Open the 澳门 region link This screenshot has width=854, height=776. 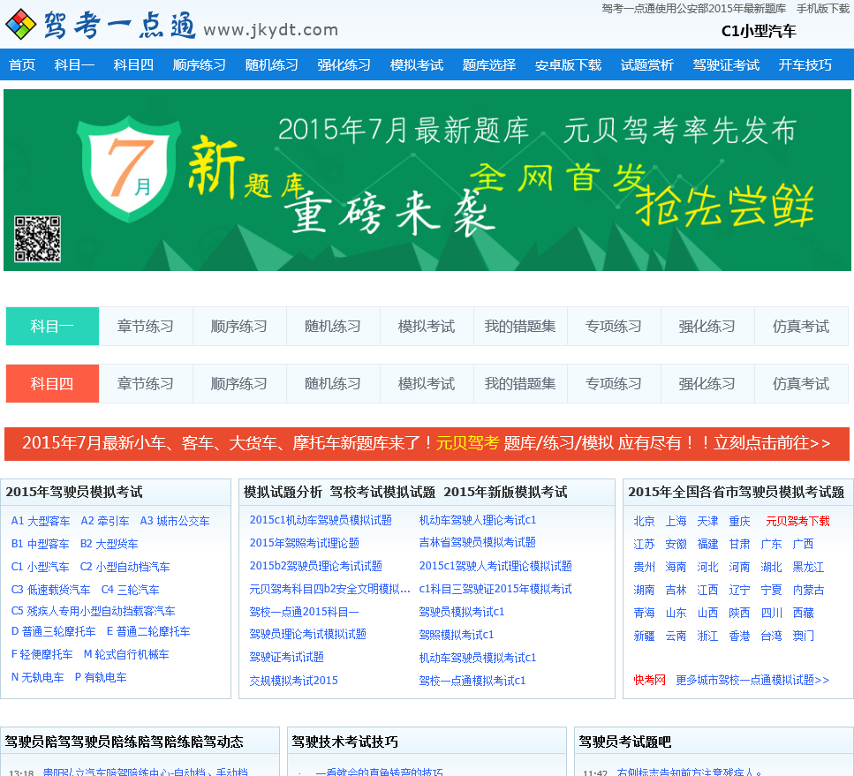click(804, 636)
